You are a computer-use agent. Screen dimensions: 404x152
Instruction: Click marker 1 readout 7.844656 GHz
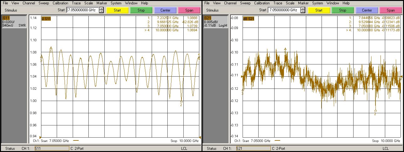pos(370,18)
